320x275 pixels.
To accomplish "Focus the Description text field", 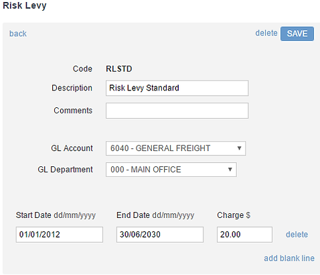I will [x=177, y=88].
